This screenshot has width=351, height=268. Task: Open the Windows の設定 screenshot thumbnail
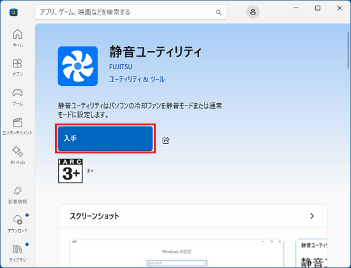[x=177, y=253]
